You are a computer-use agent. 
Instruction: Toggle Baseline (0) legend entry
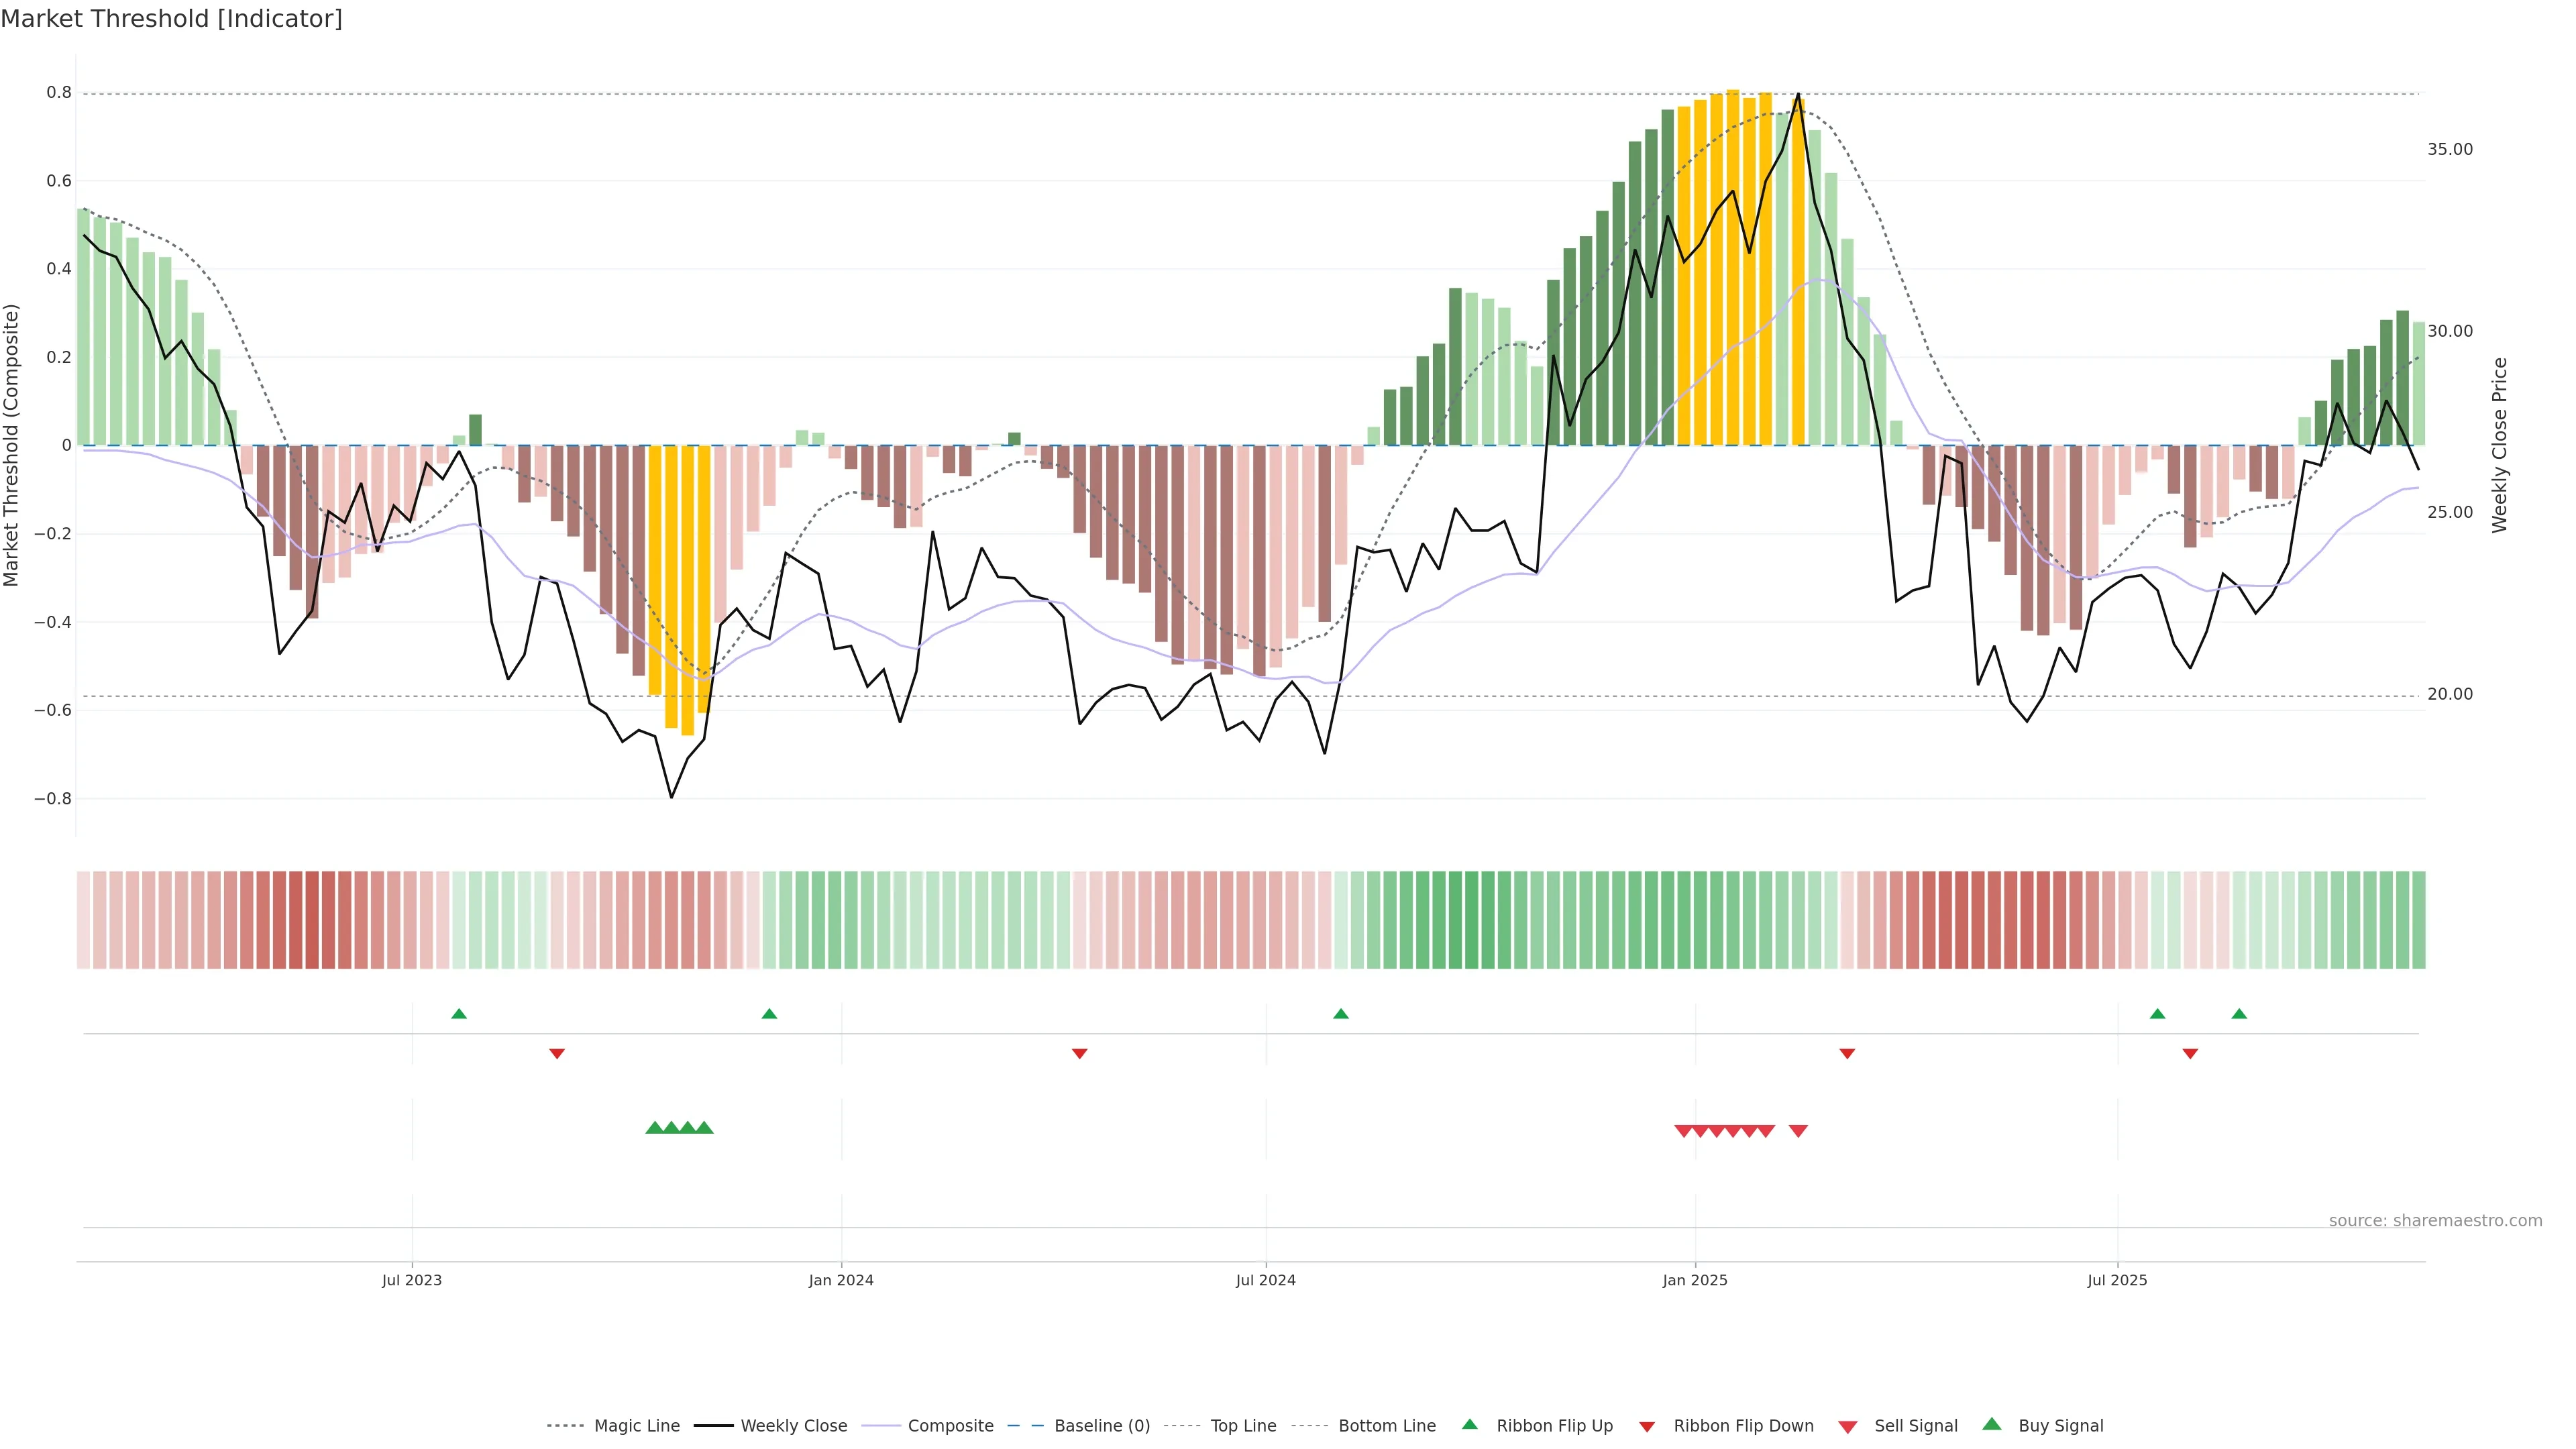coord(1102,1426)
